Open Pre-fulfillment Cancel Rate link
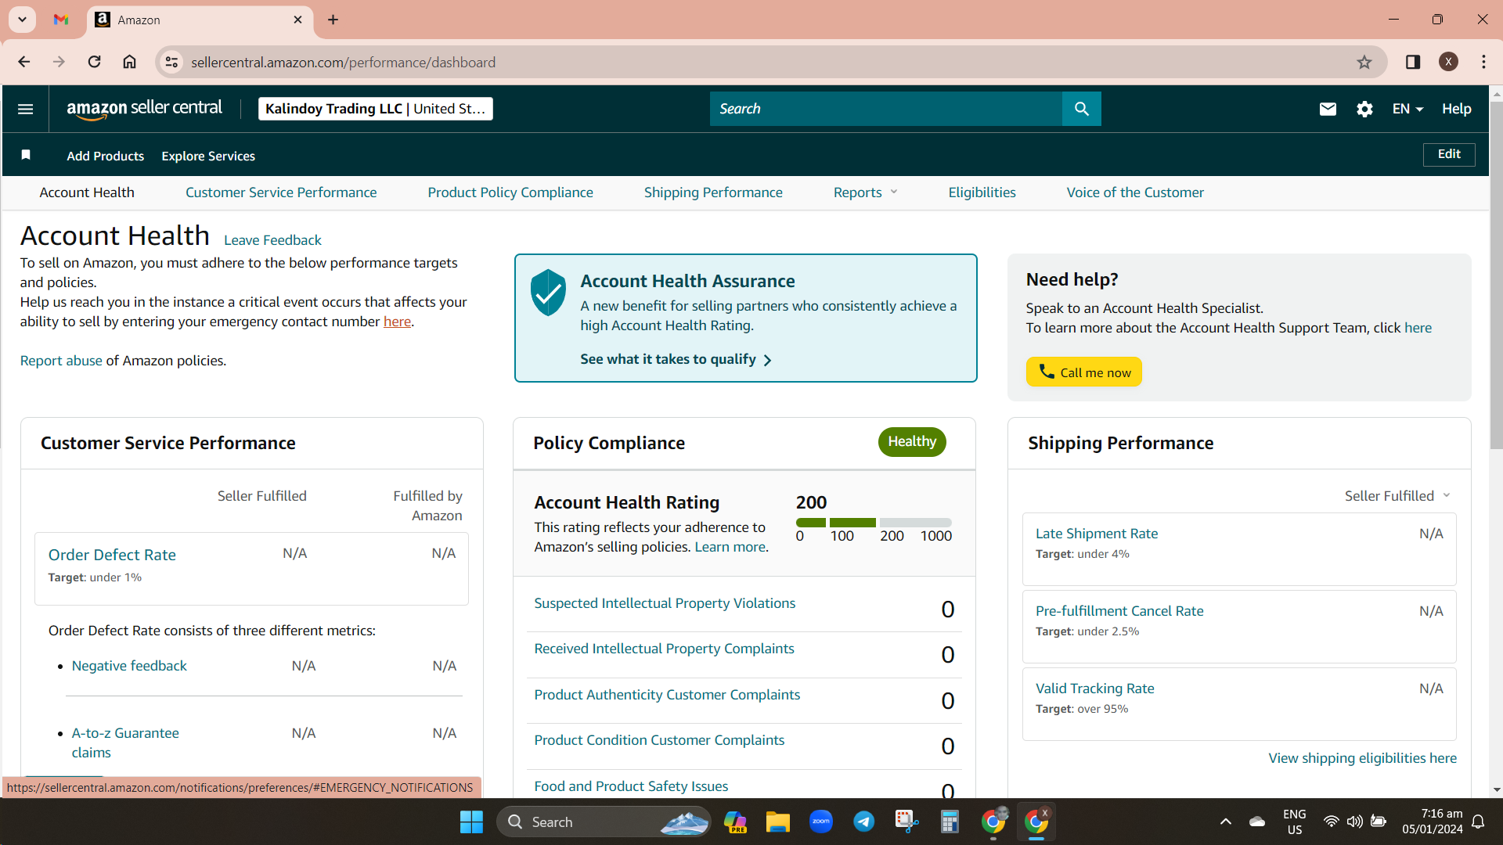 coord(1119,611)
